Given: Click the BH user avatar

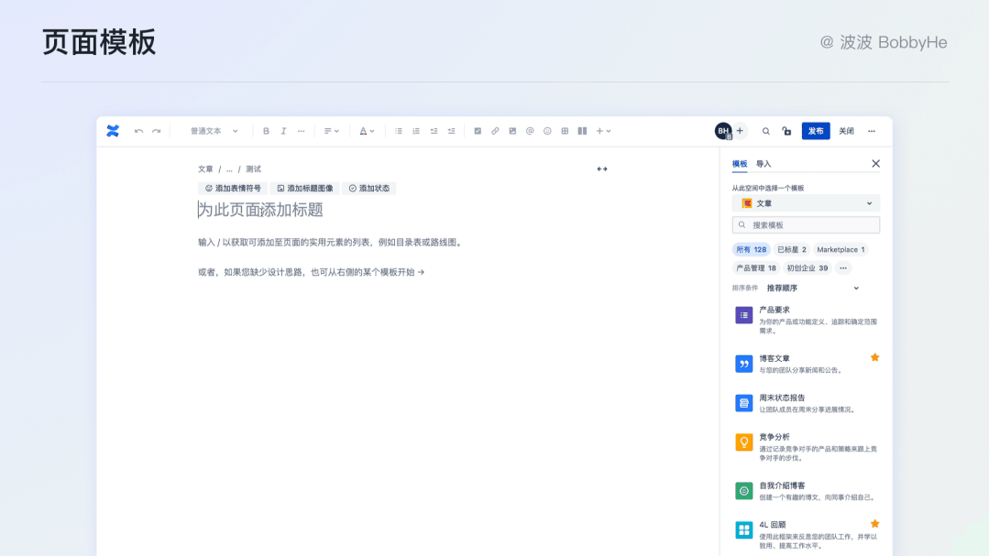Looking at the screenshot, I should coord(723,131).
